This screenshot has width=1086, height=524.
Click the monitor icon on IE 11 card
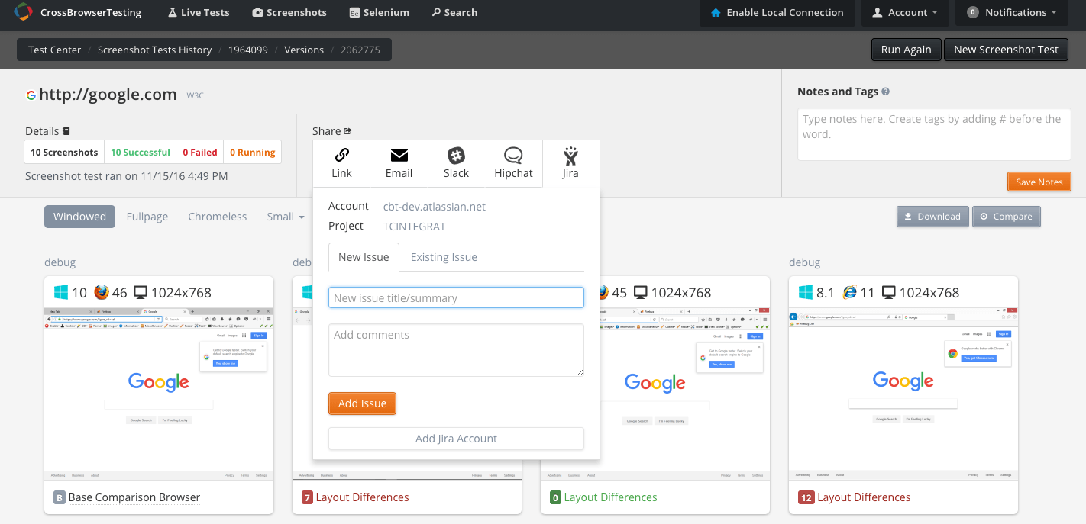point(888,292)
